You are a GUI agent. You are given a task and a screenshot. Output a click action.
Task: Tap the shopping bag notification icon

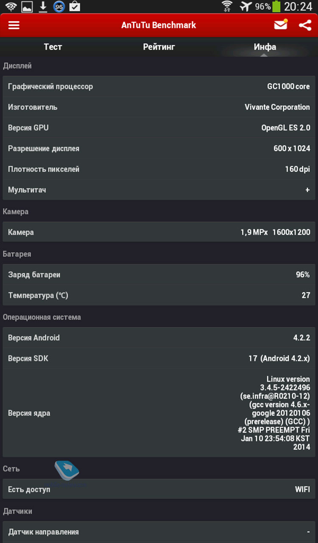pos(75,6)
